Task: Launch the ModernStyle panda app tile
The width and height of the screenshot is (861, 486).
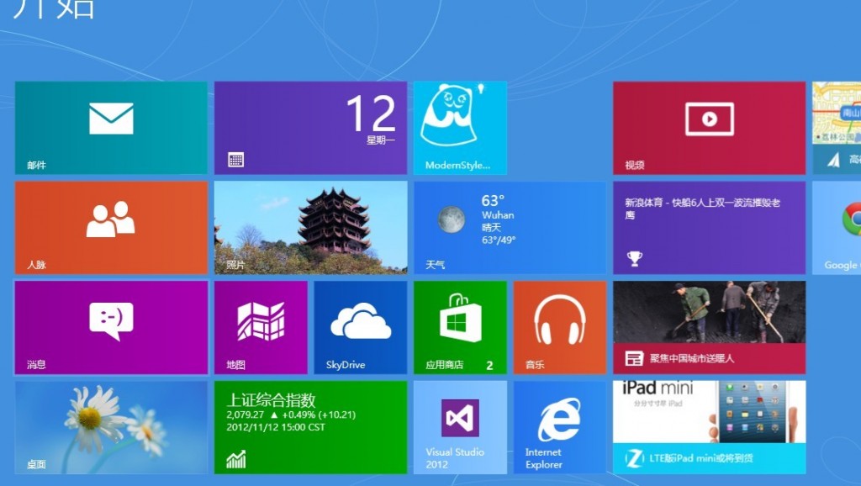Action: click(460, 128)
